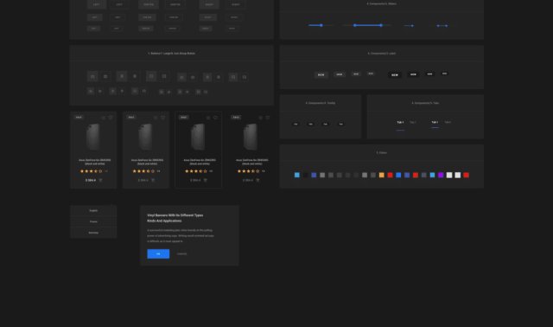Select Tab 1 in the left tab pair

tap(400, 122)
